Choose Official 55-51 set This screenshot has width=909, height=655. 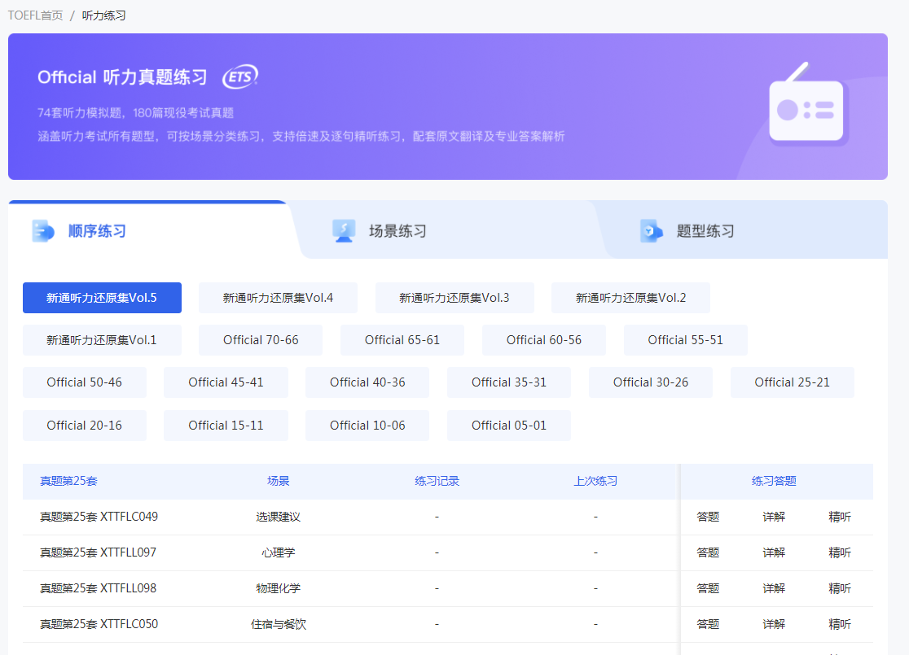(685, 340)
